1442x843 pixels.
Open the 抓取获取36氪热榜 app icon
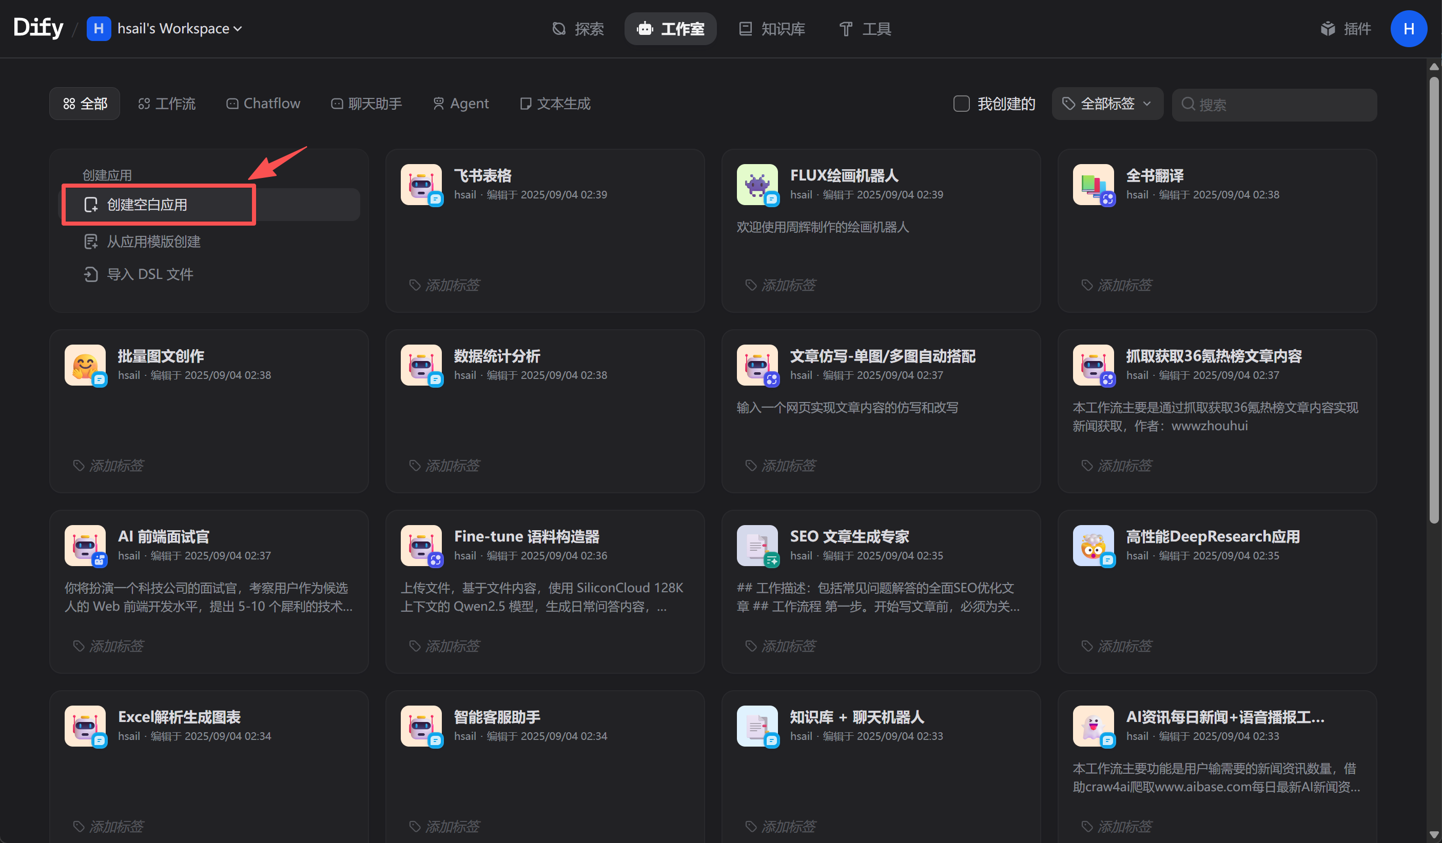[1093, 365]
